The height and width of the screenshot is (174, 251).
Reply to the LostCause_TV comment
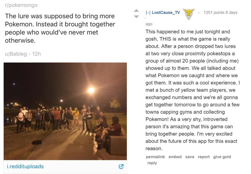point(152,163)
